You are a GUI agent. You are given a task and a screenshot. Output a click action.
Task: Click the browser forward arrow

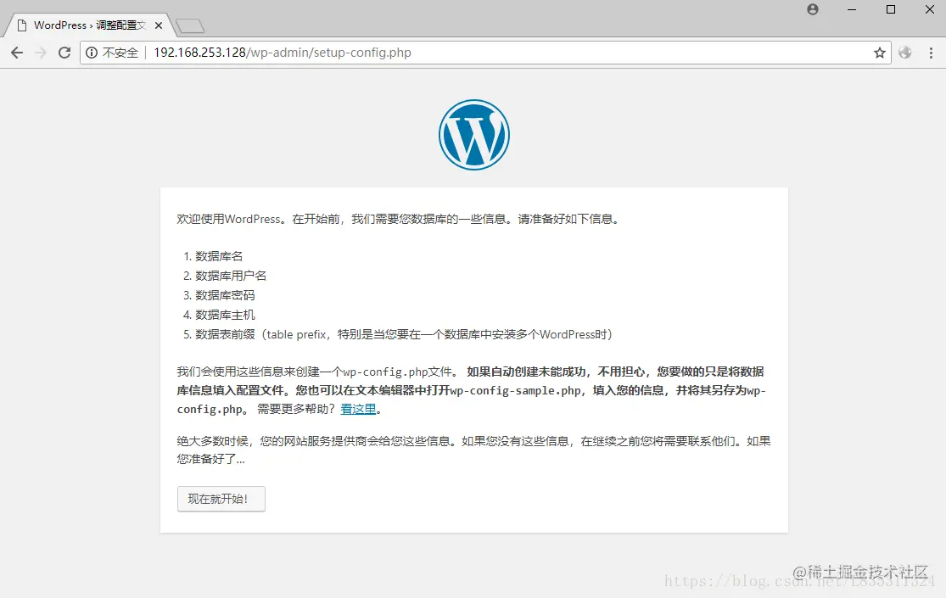41,53
